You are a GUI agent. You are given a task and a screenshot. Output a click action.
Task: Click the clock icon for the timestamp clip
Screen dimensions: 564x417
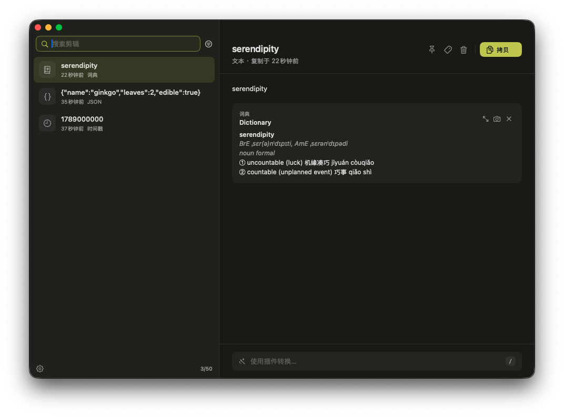point(47,123)
